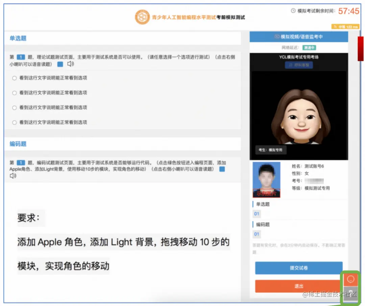The height and width of the screenshot is (306, 365).
Task: Click the question number badge in 编码题
Action: (x=21, y=163)
